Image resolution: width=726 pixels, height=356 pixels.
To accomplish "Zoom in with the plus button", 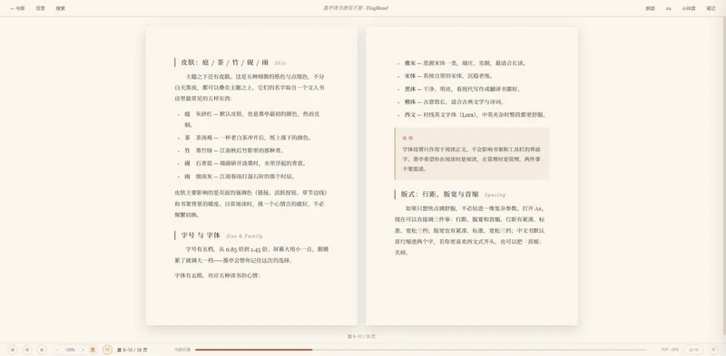I will tap(83, 350).
